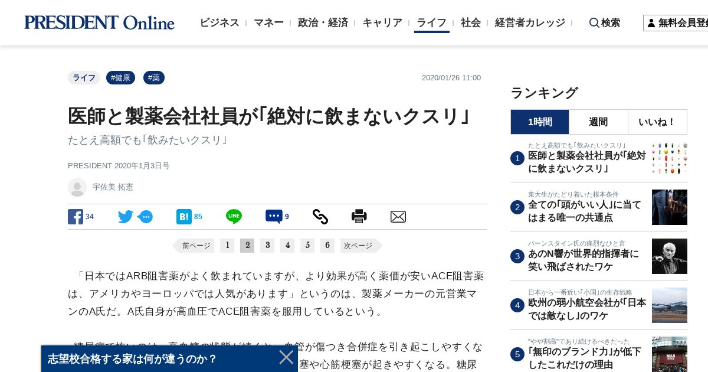The height and width of the screenshot is (372, 708).
Task: Click ランキング sidebar heading
Action: [x=544, y=93]
